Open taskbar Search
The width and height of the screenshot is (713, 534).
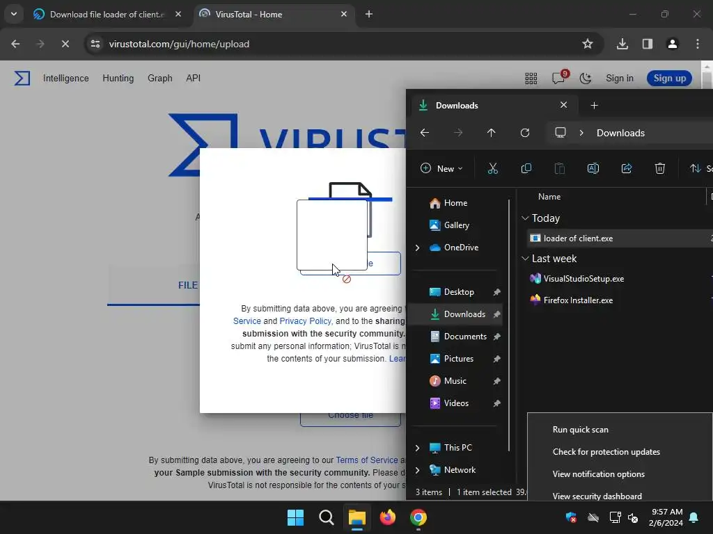tap(326, 517)
